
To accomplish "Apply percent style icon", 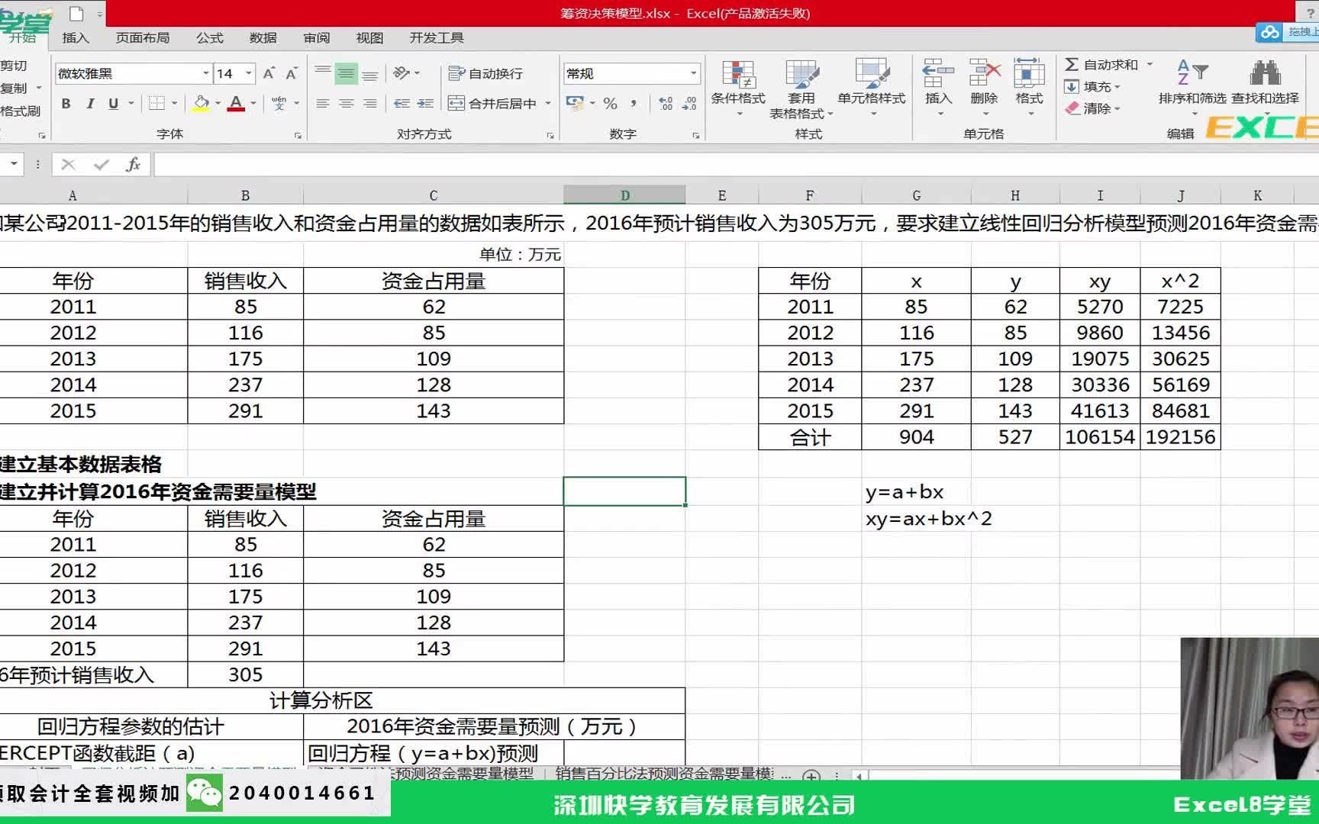I will point(610,104).
